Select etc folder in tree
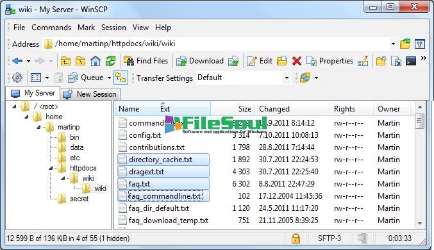Image resolution: width=434 pixels, height=250 pixels. [x=75, y=158]
